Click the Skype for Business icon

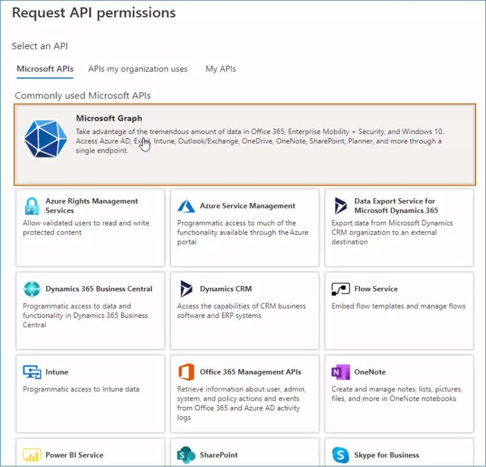coord(341,455)
